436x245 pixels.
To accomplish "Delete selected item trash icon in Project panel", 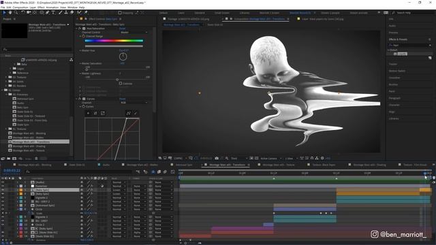I will pos(36,159).
